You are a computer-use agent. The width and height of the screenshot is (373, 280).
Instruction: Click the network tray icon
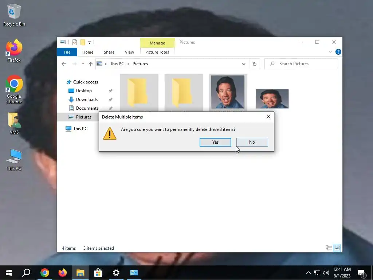click(x=317, y=273)
